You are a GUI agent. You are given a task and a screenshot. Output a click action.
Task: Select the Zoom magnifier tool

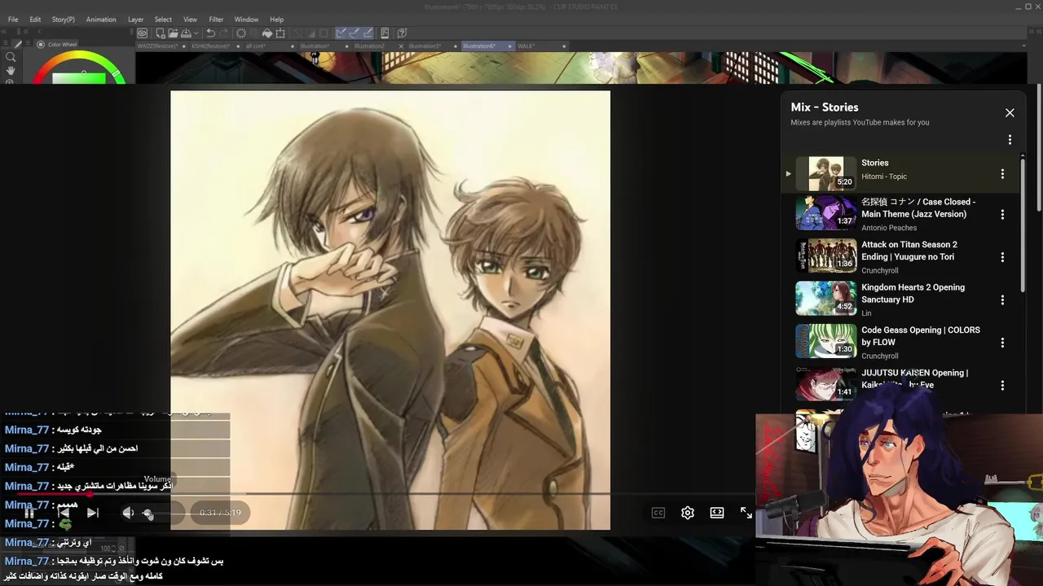[11, 57]
